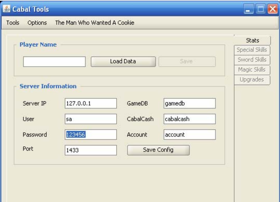The image size is (280, 202).
Task: Close the Cabal Tools window
Action: coord(273,9)
